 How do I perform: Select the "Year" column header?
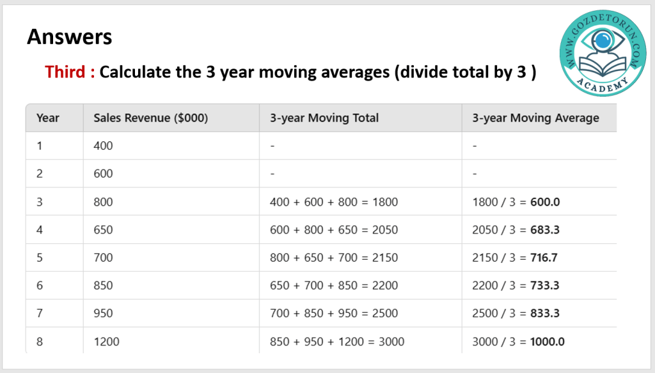48,118
